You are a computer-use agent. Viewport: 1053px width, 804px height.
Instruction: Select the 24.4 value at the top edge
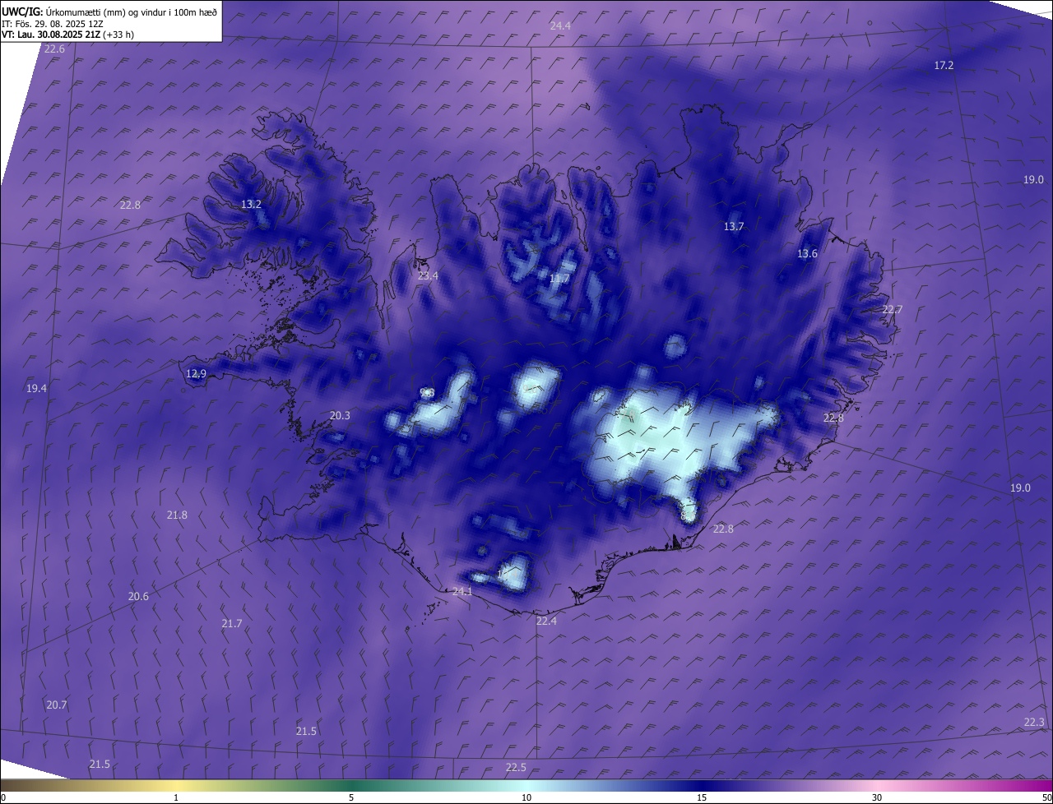tap(560, 26)
